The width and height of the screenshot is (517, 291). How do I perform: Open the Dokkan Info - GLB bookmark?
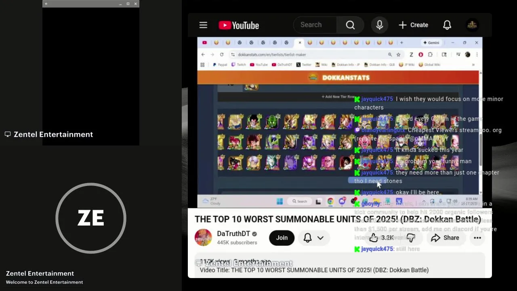point(379,65)
